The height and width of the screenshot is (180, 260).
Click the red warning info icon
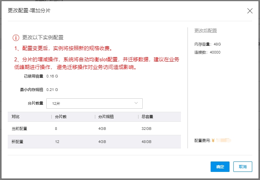[x=16, y=38]
